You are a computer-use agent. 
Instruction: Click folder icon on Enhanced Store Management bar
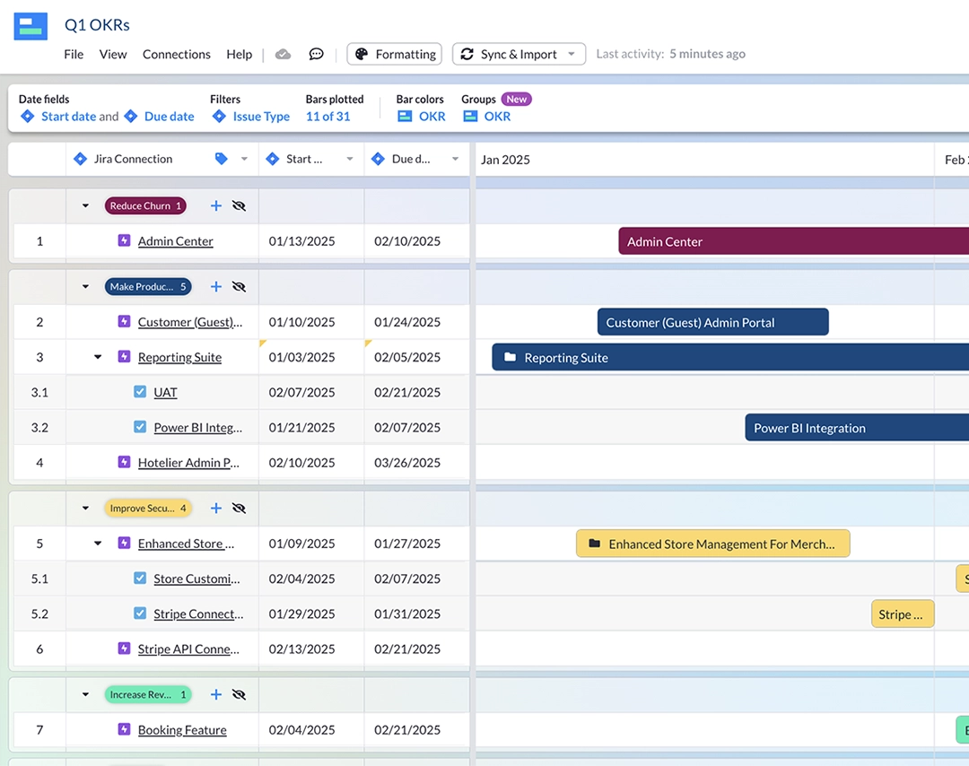tap(595, 544)
